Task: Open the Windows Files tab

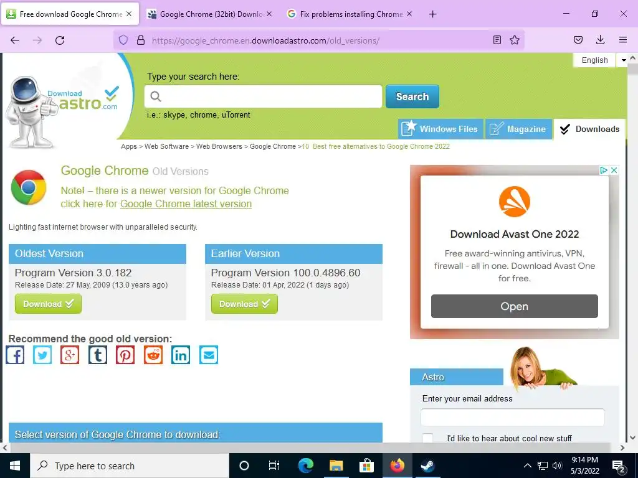Action: tap(440, 129)
